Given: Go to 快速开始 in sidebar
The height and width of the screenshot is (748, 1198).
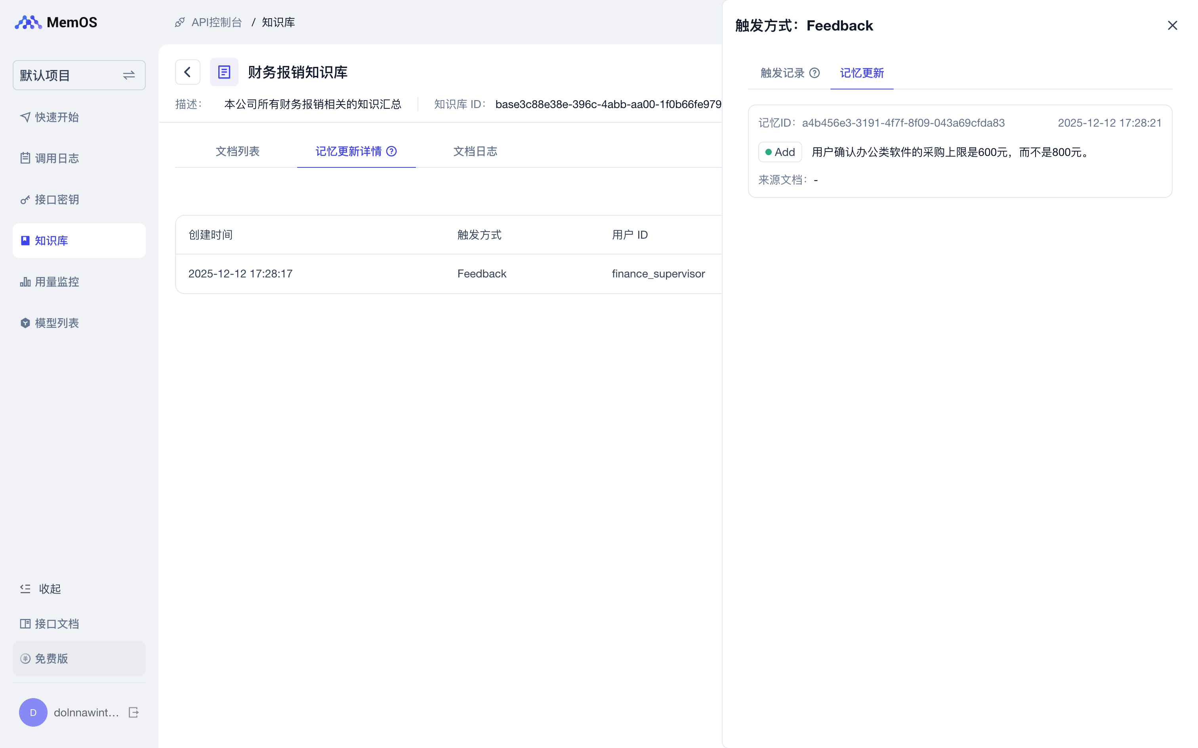Looking at the screenshot, I should click(56, 117).
